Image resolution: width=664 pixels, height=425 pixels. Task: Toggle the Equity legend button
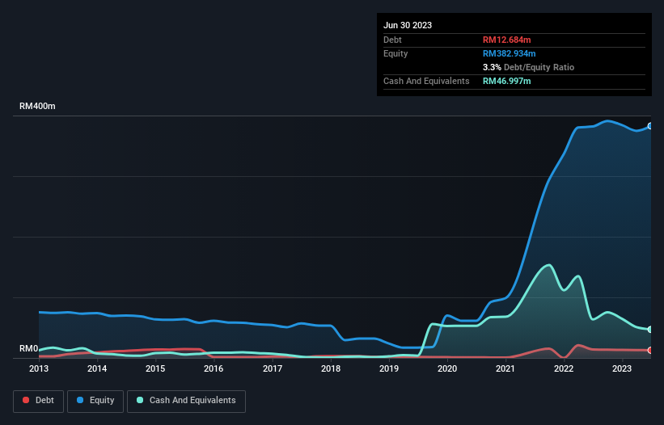pyautogui.click(x=95, y=401)
